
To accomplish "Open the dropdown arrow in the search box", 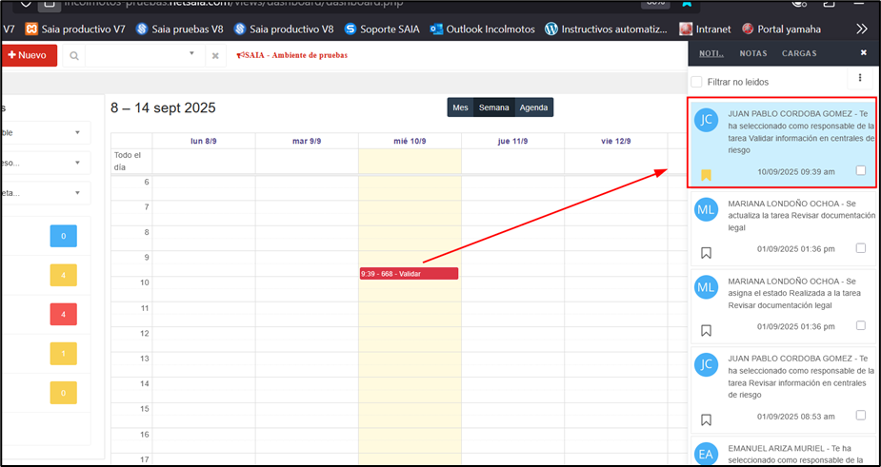I will pyautogui.click(x=191, y=54).
